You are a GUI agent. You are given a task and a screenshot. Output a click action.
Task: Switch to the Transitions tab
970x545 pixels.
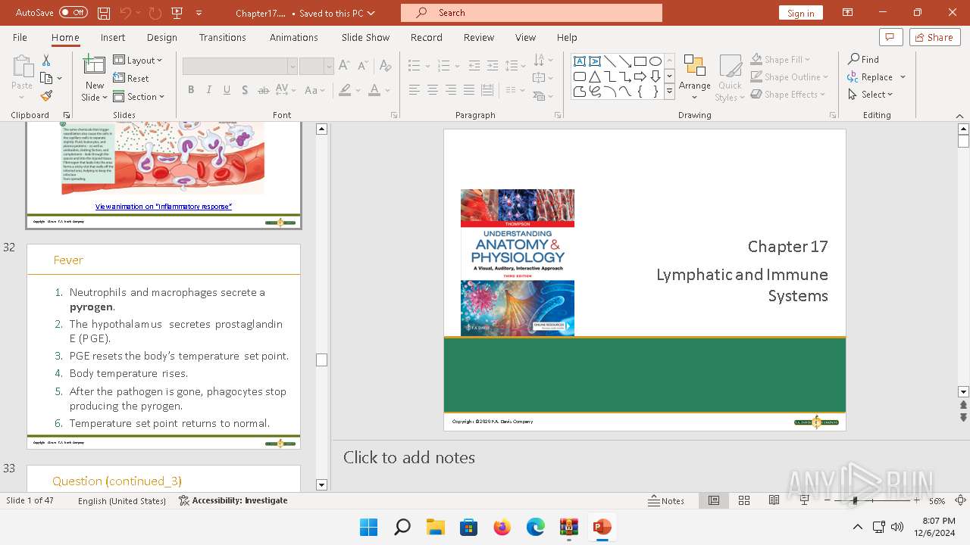(222, 37)
